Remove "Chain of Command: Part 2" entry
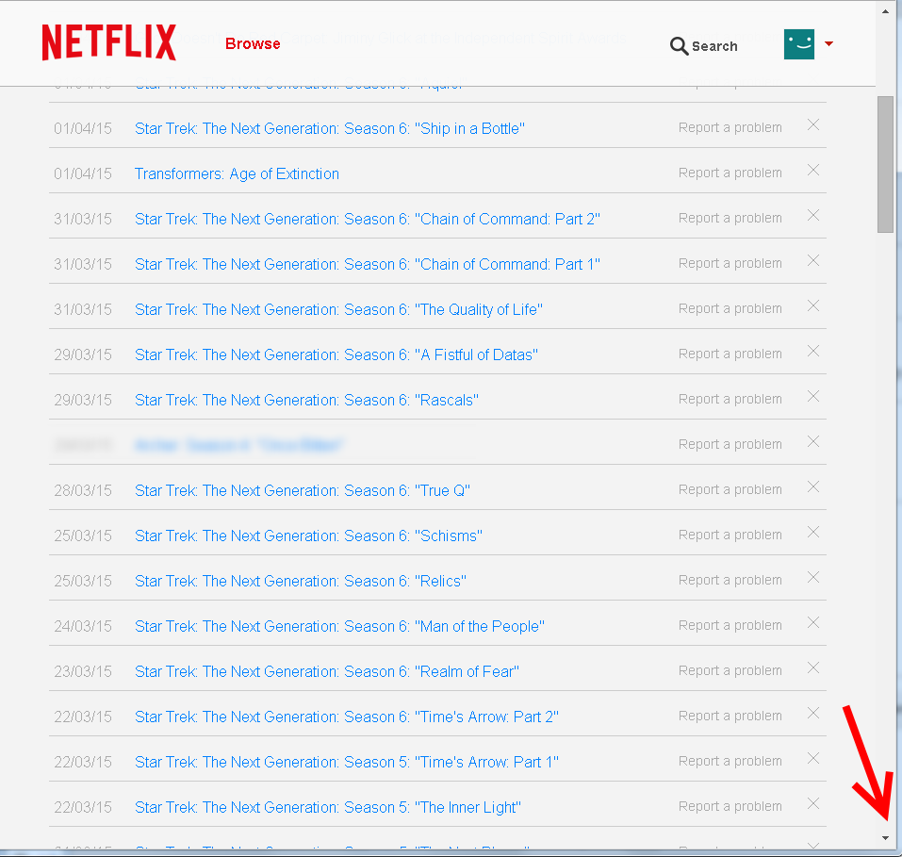902x857 pixels. pyautogui.click(x=812, y=215)
